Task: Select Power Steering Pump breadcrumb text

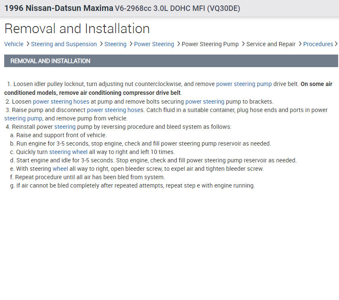Action: coord(210,44)
